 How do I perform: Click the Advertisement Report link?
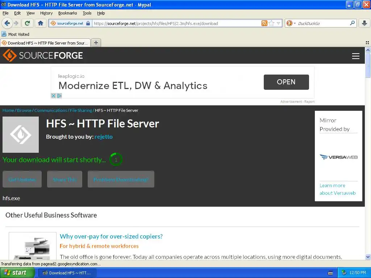[297, 102]
